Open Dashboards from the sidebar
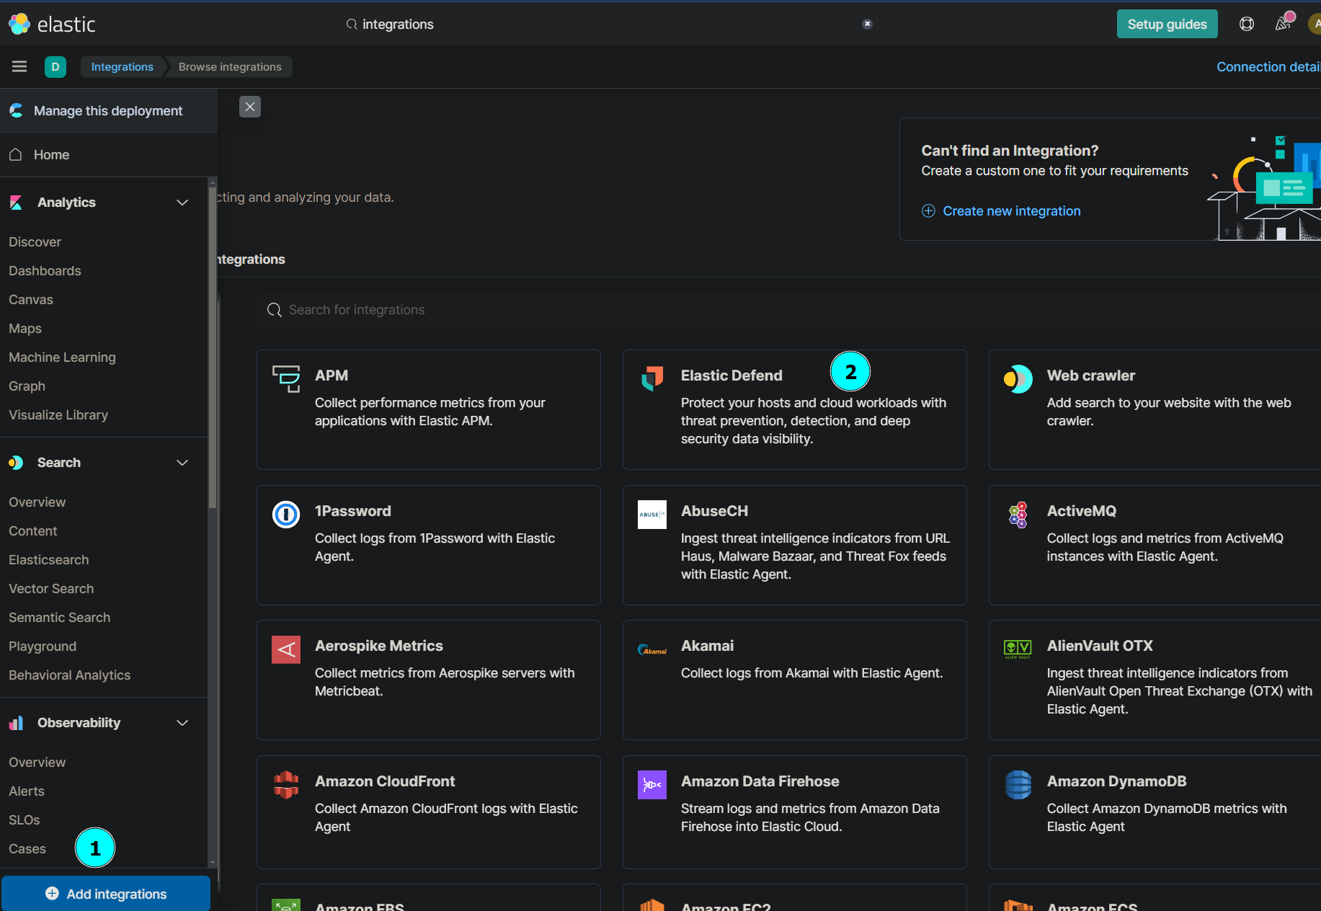 (45, 271)
